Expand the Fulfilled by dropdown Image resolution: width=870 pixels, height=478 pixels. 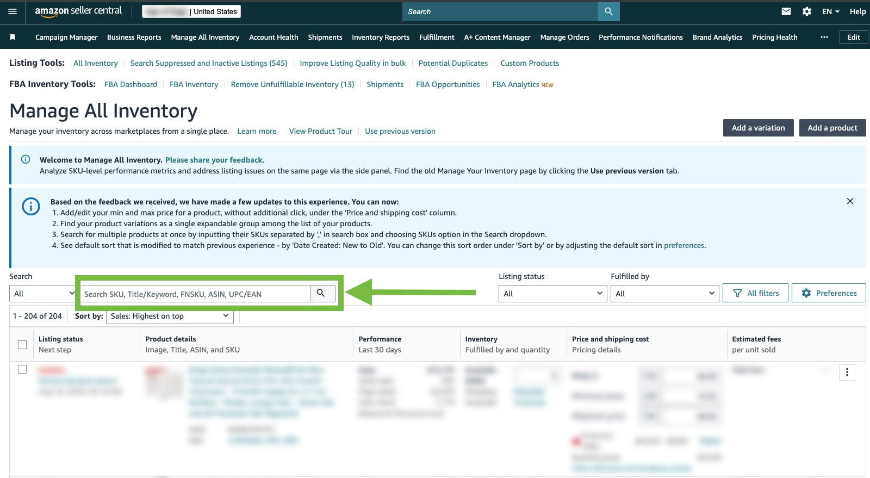point(665,294)
